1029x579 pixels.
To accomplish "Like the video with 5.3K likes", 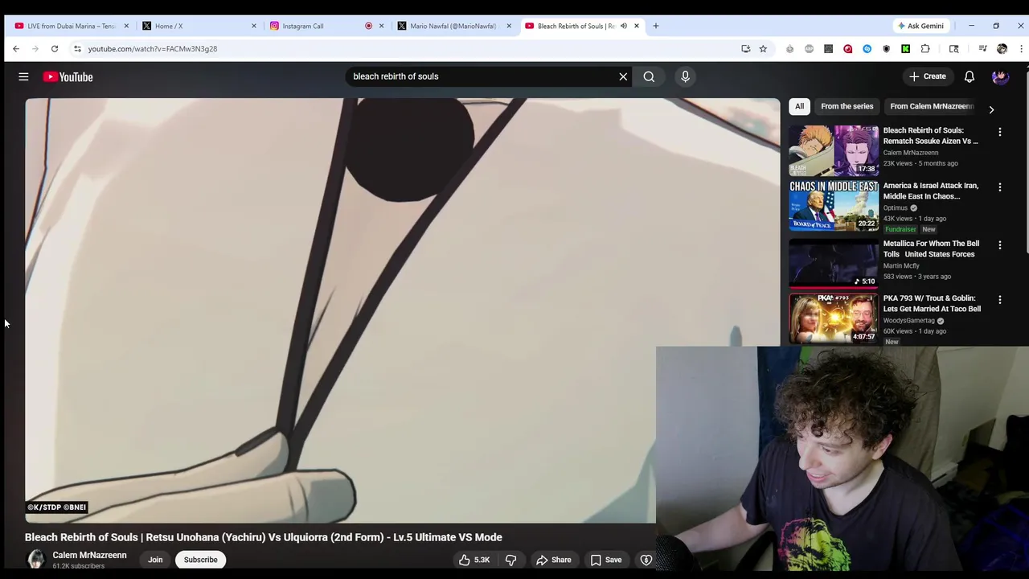I will coord(474,560).
